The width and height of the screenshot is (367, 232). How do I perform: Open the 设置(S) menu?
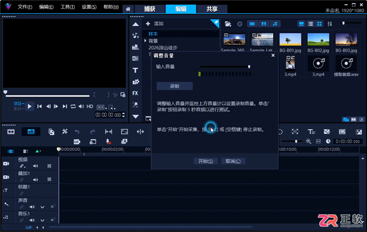click(x=89, y=7)
